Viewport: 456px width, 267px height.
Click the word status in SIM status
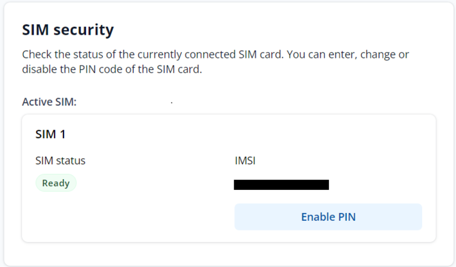click(x=71, y=160)
